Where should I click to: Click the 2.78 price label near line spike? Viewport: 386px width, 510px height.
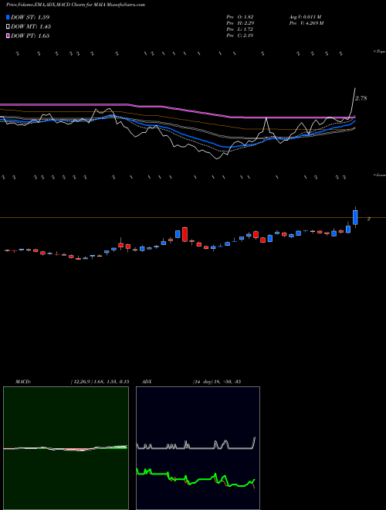pyautogui.click(x=361, y=98)
